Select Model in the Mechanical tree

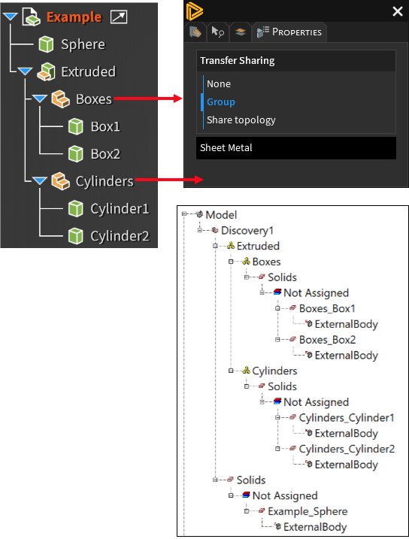click(x=221, y=215)
